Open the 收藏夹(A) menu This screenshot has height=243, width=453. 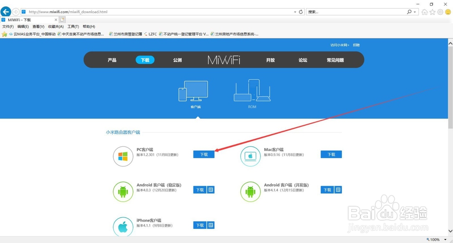pyautogui.click(x=56, y=27)
